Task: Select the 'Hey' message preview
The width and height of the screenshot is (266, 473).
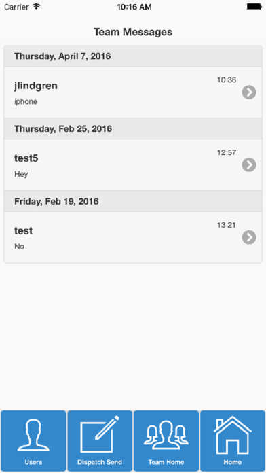Action: tap(21, 174)
